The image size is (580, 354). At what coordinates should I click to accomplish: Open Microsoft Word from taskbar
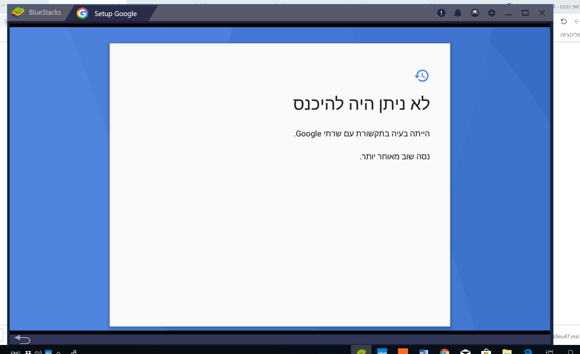coord(423,351)
